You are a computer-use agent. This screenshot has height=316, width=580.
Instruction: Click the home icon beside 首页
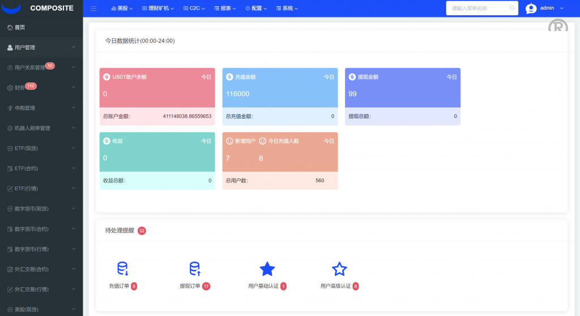[10, 27]
